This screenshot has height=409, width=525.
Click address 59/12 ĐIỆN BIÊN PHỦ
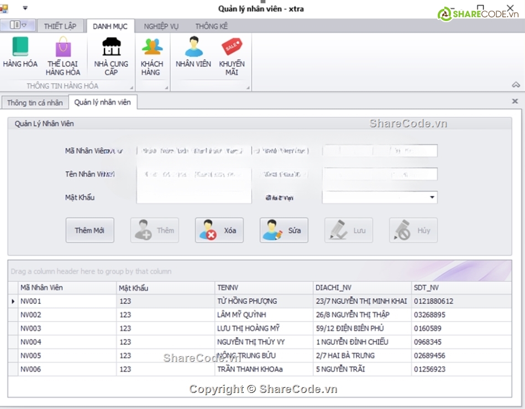point(363,328)
